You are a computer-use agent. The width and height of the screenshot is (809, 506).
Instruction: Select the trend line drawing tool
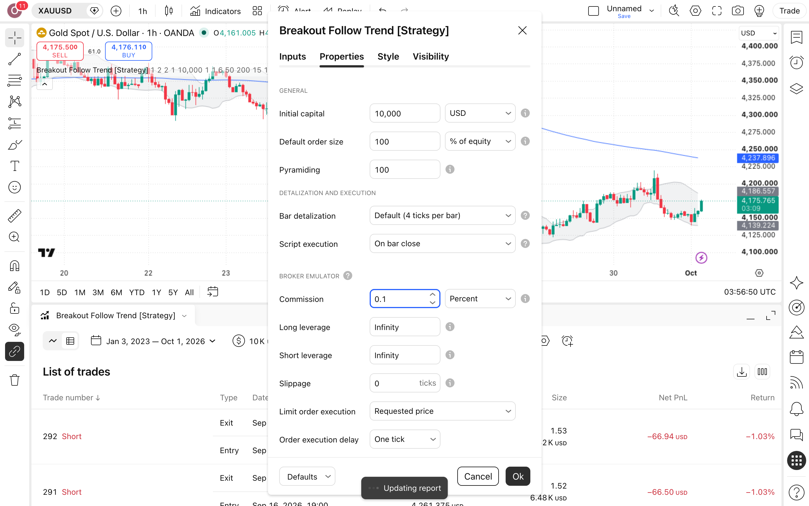pyautogui.click(x=15, y=59)
